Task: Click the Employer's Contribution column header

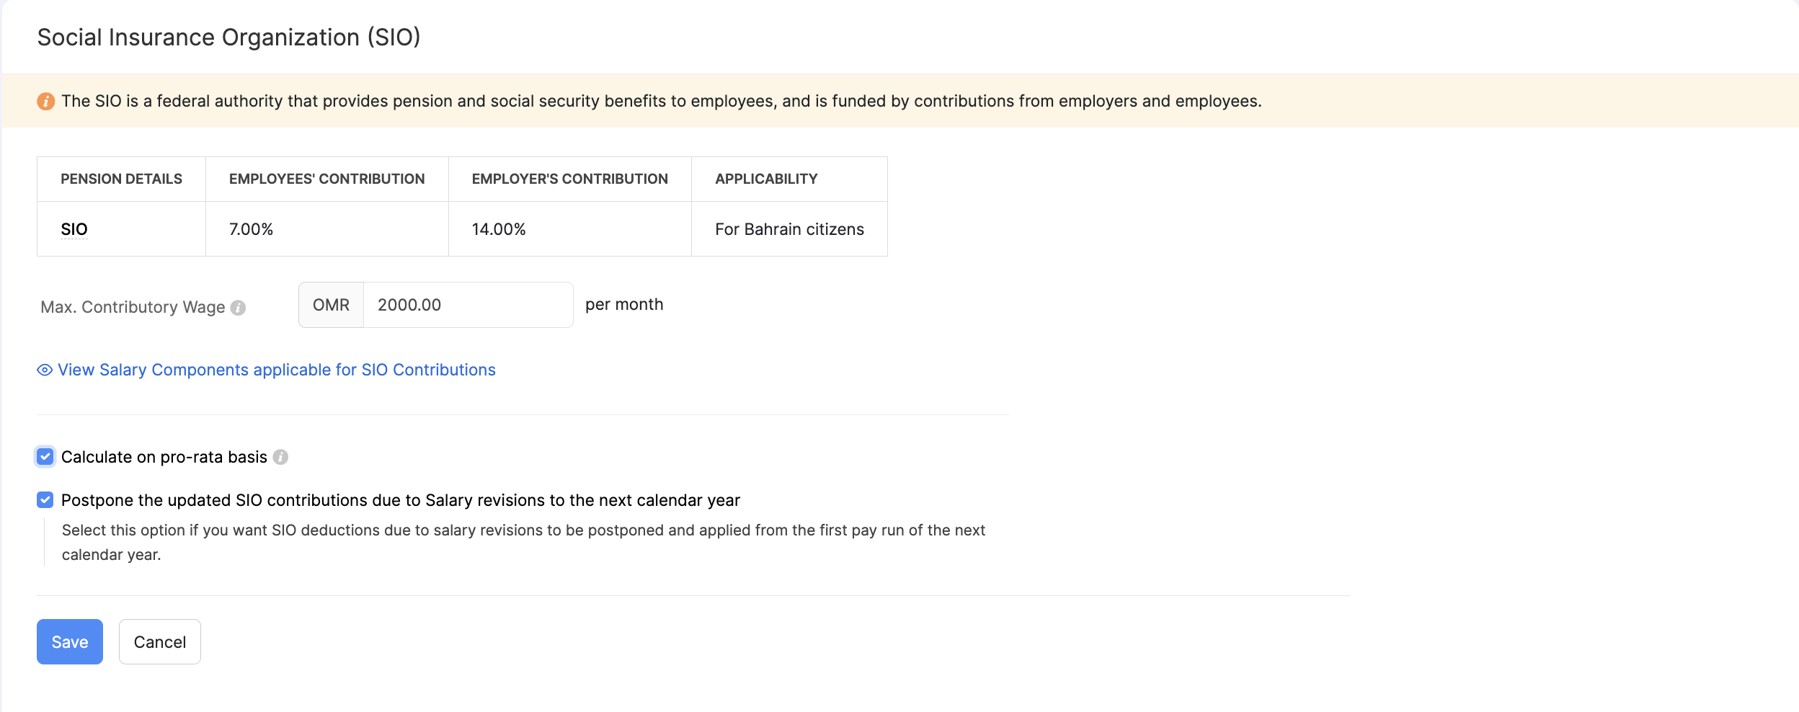Action: (x=569, y=179)
